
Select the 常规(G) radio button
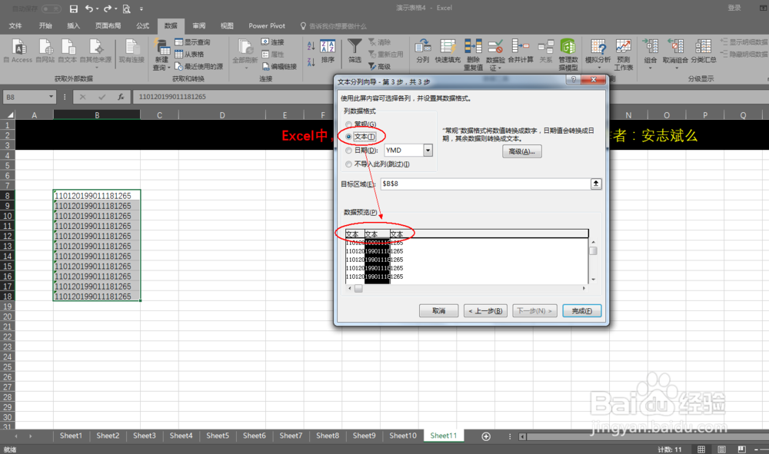pos(348,124)
